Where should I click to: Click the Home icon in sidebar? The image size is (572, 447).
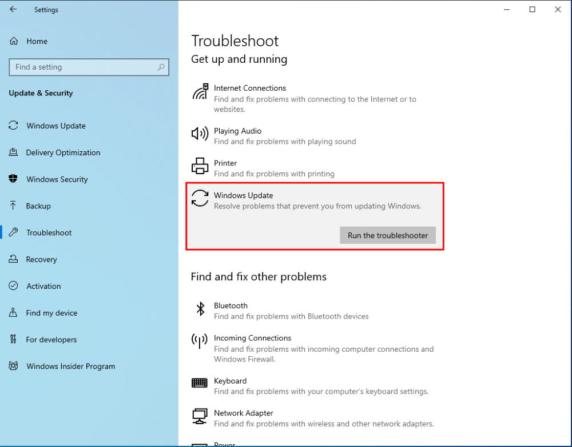(14, 41)
